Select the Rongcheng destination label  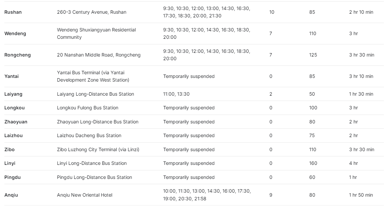point(17,55)
